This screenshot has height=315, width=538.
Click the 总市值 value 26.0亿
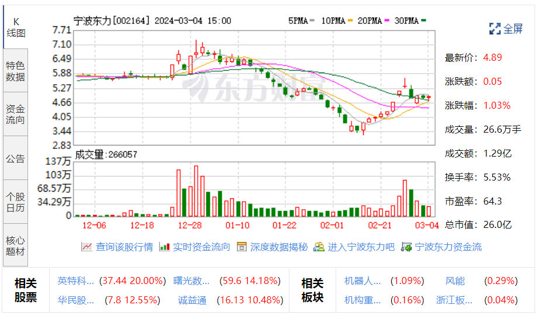tap(498, 225)
